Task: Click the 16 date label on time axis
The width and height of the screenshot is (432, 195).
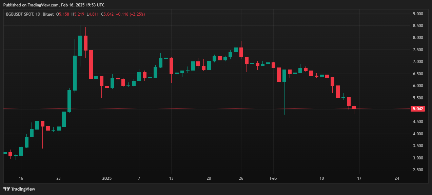Action: click(x=21, y=178)
